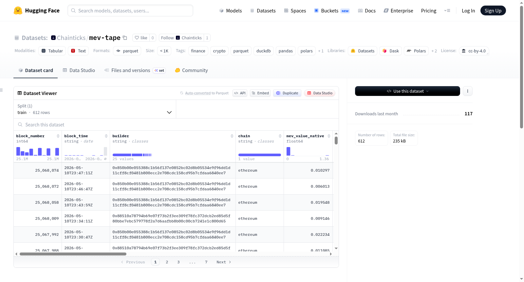Click the block_number histogram chart
Image resolution: width=524 pixels, height=282 pixels.
click(38, 151)
